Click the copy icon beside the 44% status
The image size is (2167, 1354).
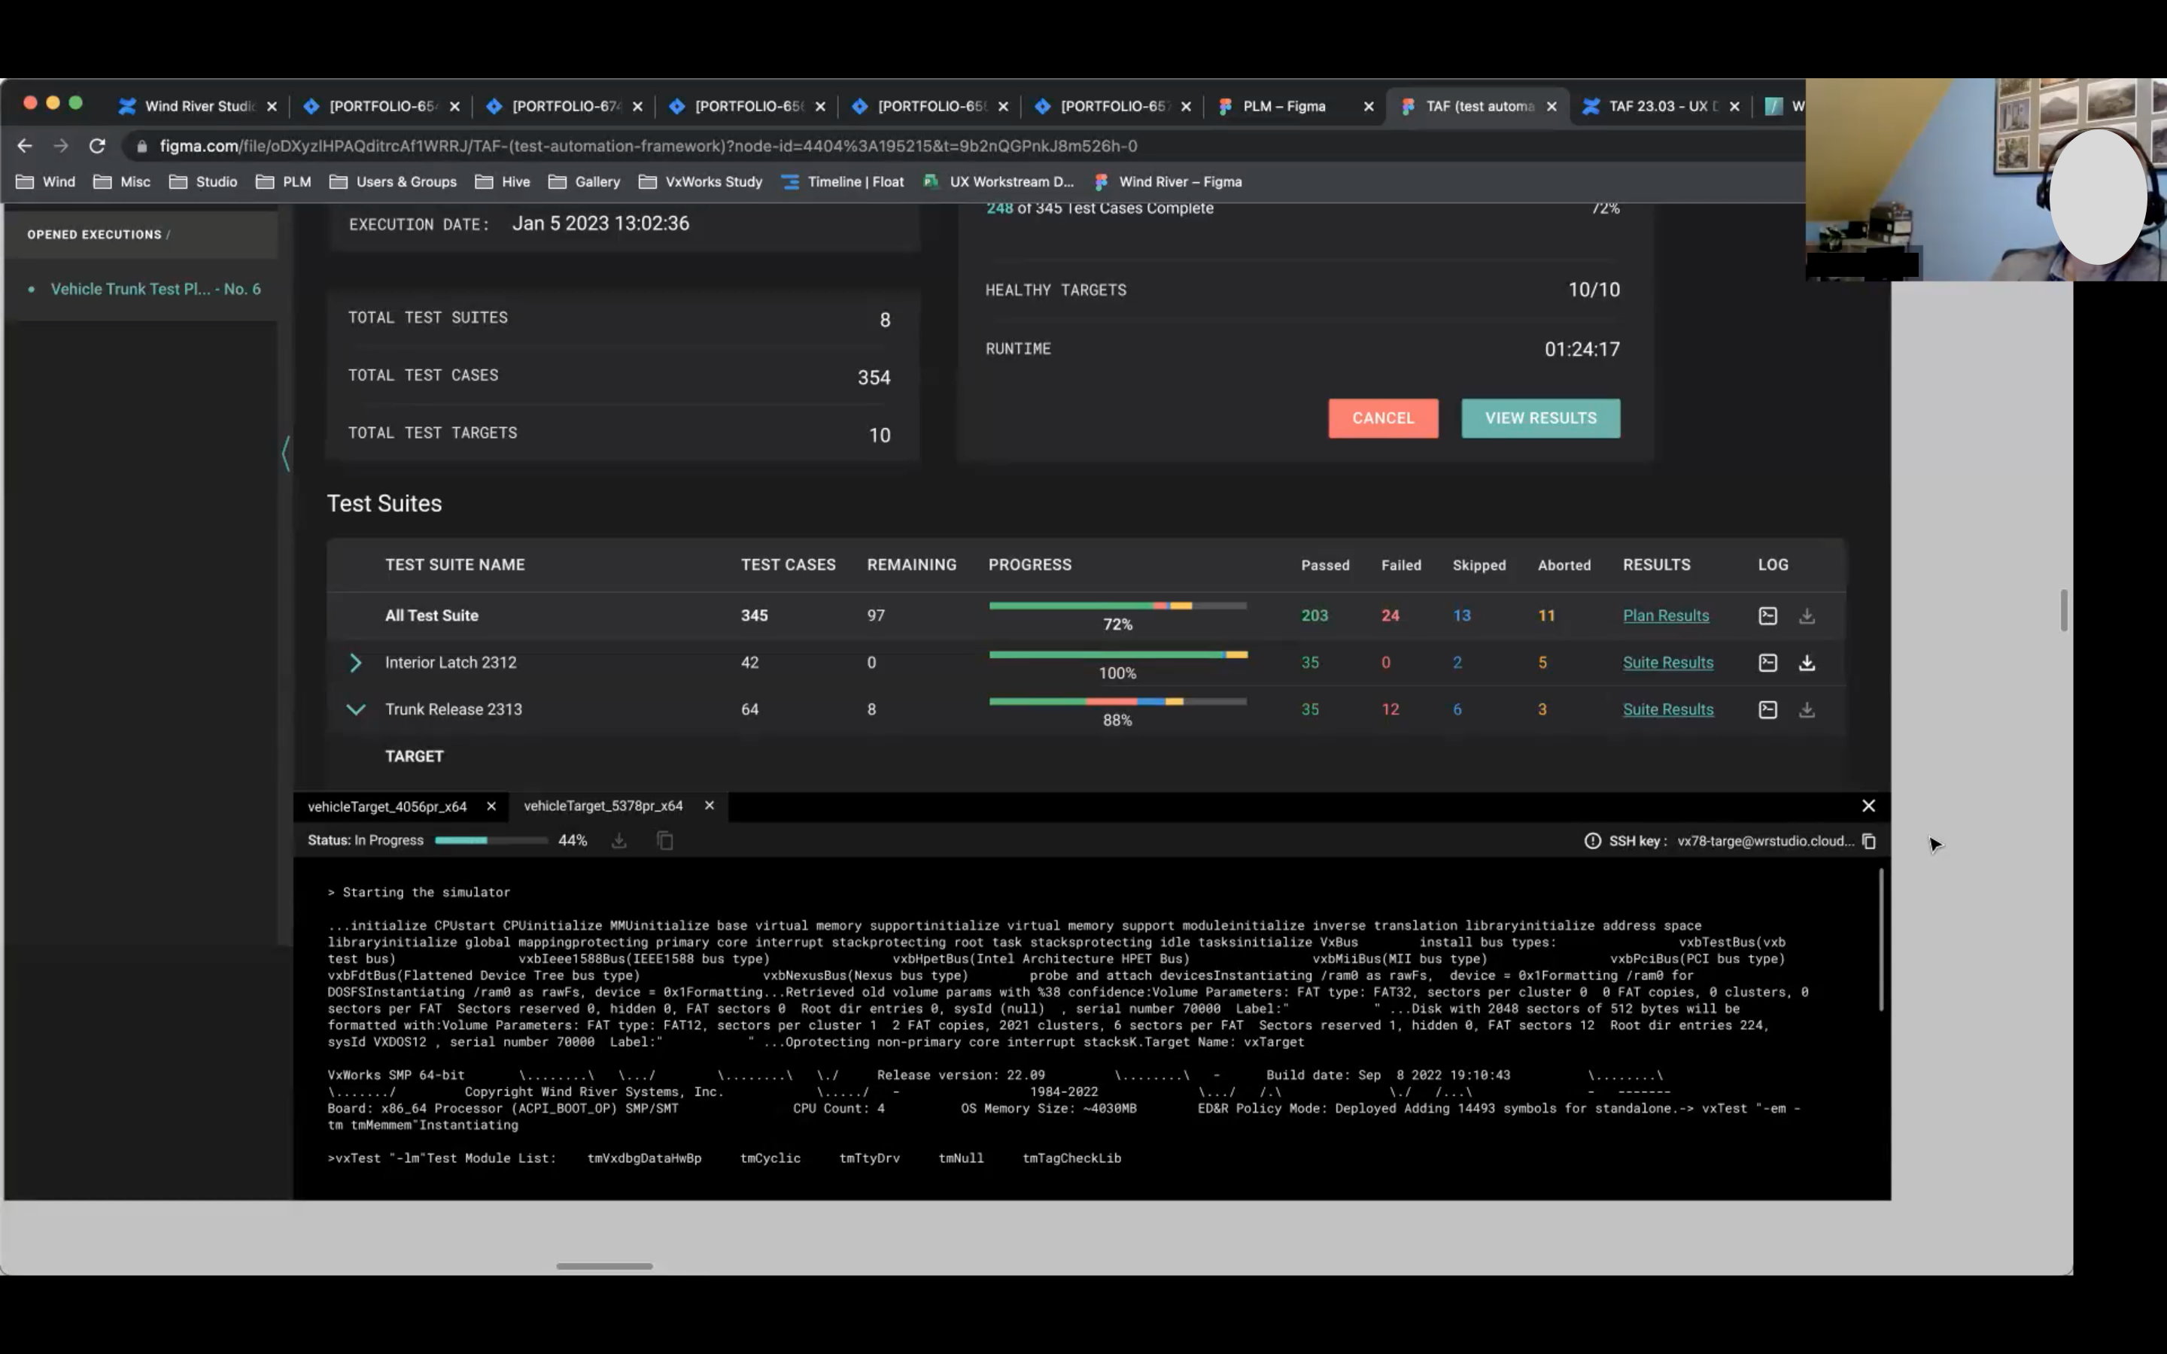click(x=664, y=841)
